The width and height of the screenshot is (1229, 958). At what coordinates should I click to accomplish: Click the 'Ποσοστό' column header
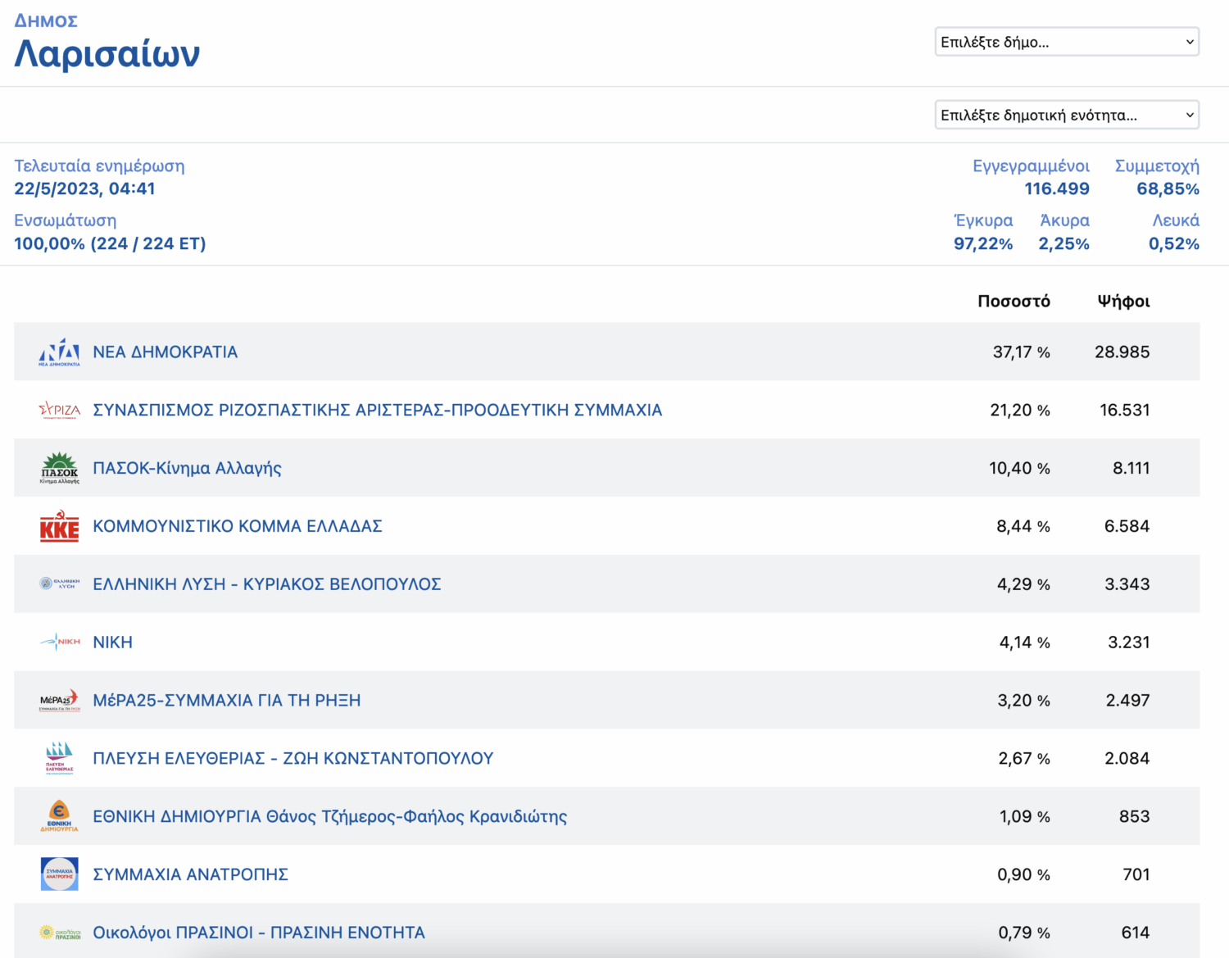coord(1014,302)
